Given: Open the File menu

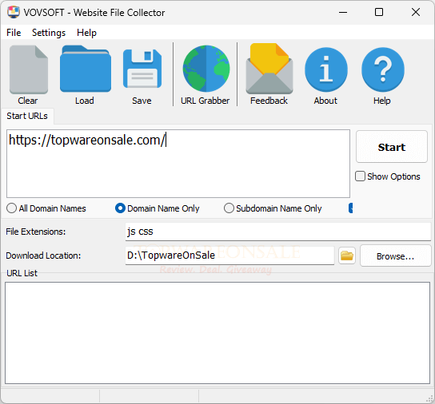Looking at the screenshot, I should tap(14, 33).
